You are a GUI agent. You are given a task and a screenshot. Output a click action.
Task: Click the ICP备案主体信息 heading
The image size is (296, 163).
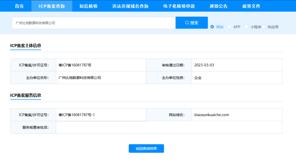26,46
